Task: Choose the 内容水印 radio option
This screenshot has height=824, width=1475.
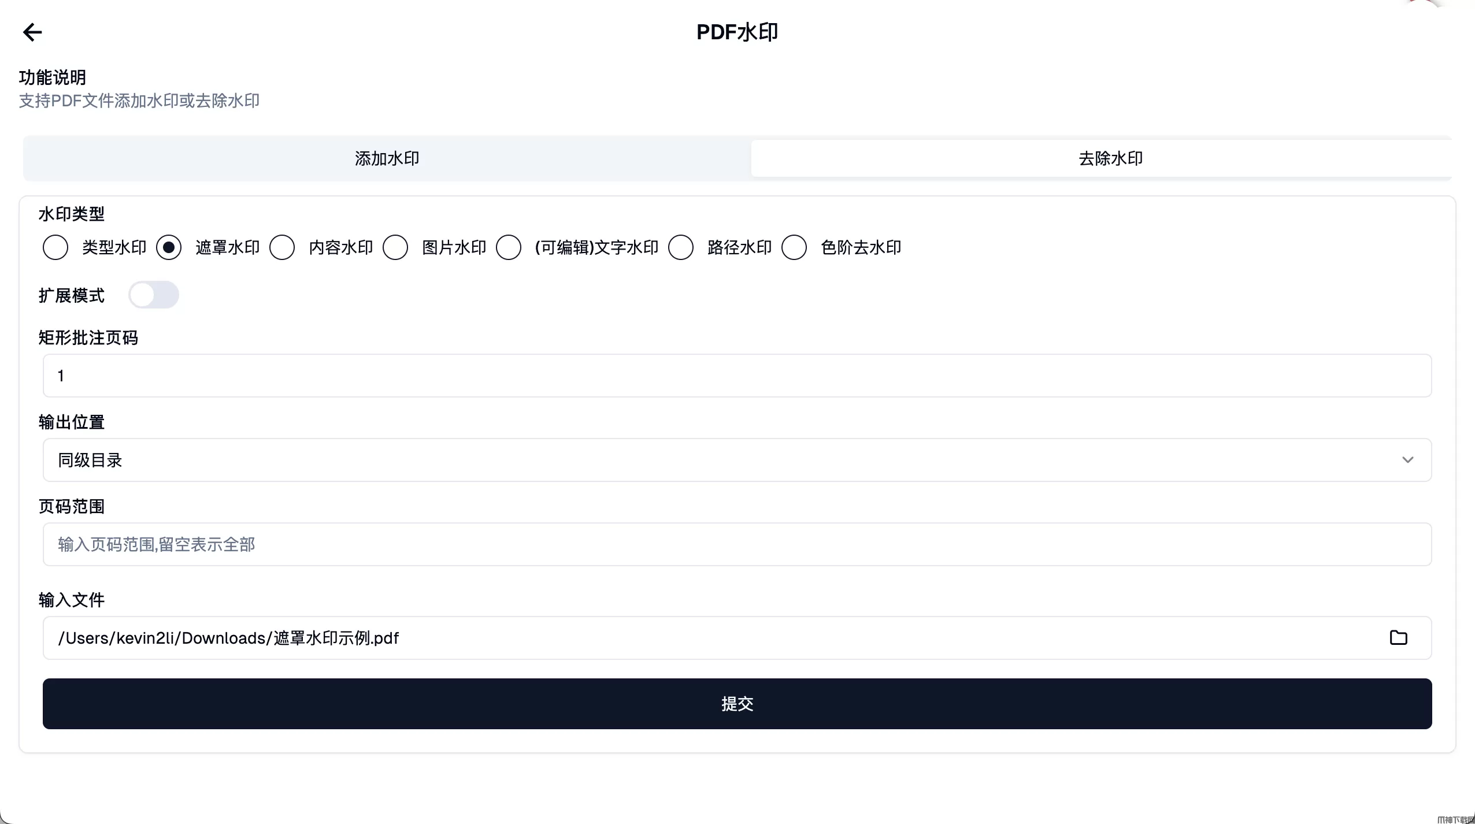Action: (x=282, y=247)
